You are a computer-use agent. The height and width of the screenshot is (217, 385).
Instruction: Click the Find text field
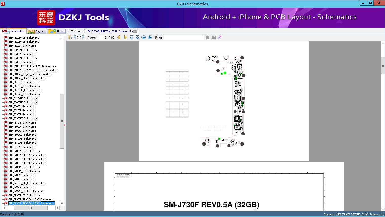tap(184, 37)
